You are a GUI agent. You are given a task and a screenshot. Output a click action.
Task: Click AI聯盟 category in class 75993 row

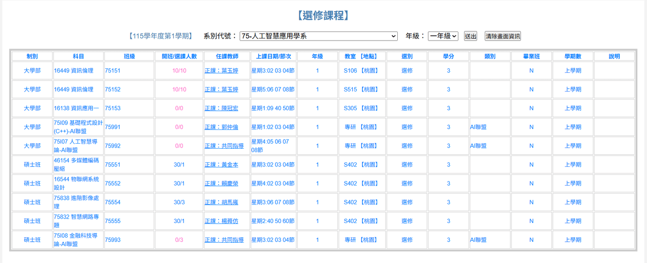pyautogui.click(x=478, y=240)
